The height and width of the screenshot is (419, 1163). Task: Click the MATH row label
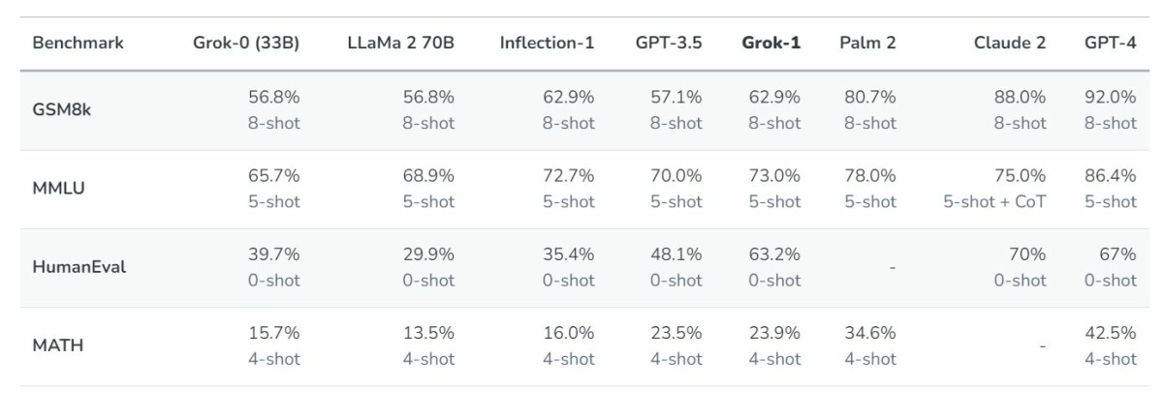coord(58,345)
